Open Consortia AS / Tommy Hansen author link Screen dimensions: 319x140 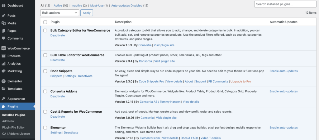(x=160, y=102)
